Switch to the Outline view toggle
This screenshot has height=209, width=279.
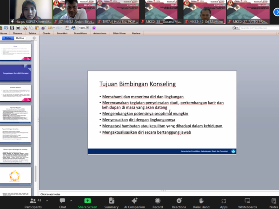click(20, 38)
